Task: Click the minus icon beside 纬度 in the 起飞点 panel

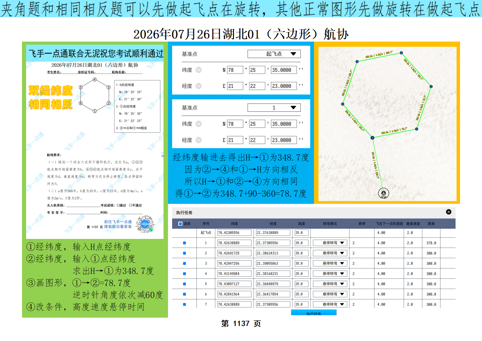Action: [x=199, y=70]
